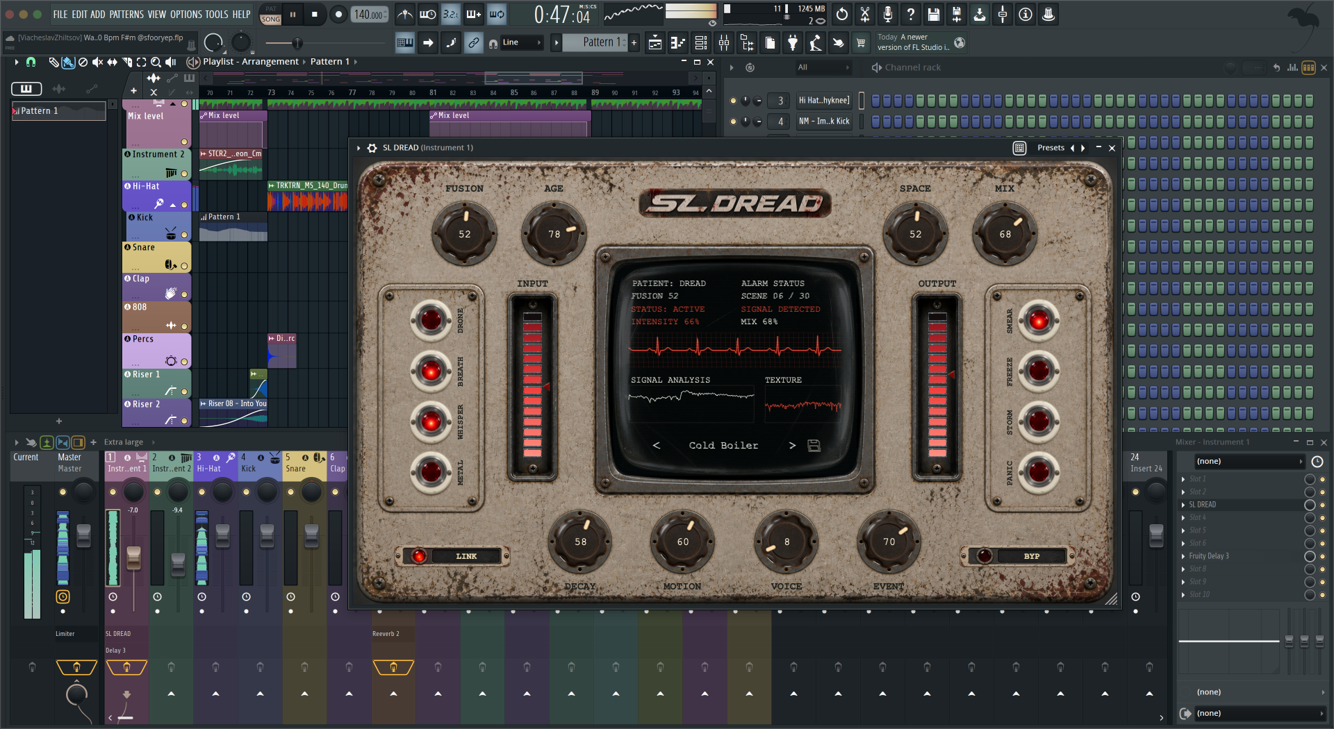
Task: Click the scissors audio editor icon
Action: coord(865,14)
